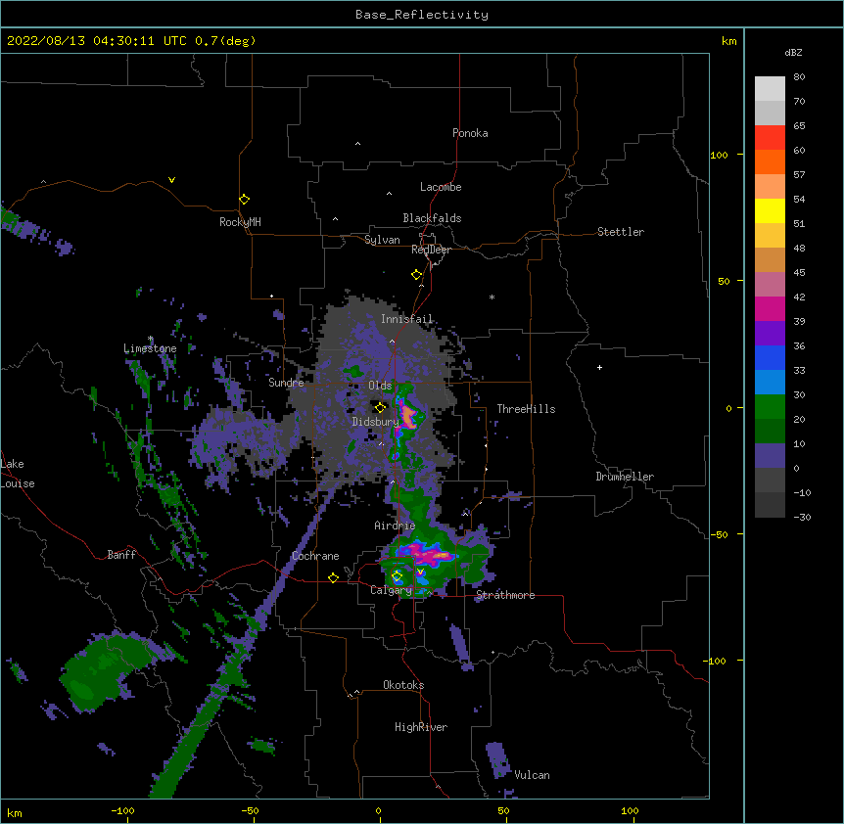
Task: Click the 50 tick label on the right axis
Action: pyautogui.click(x=724, y=281)
